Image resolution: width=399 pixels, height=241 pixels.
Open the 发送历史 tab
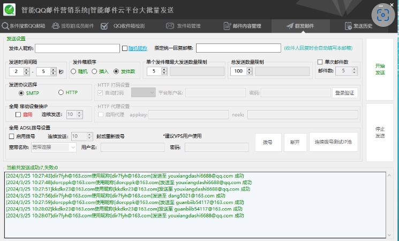pyautogui.click(x=358, y=26)
